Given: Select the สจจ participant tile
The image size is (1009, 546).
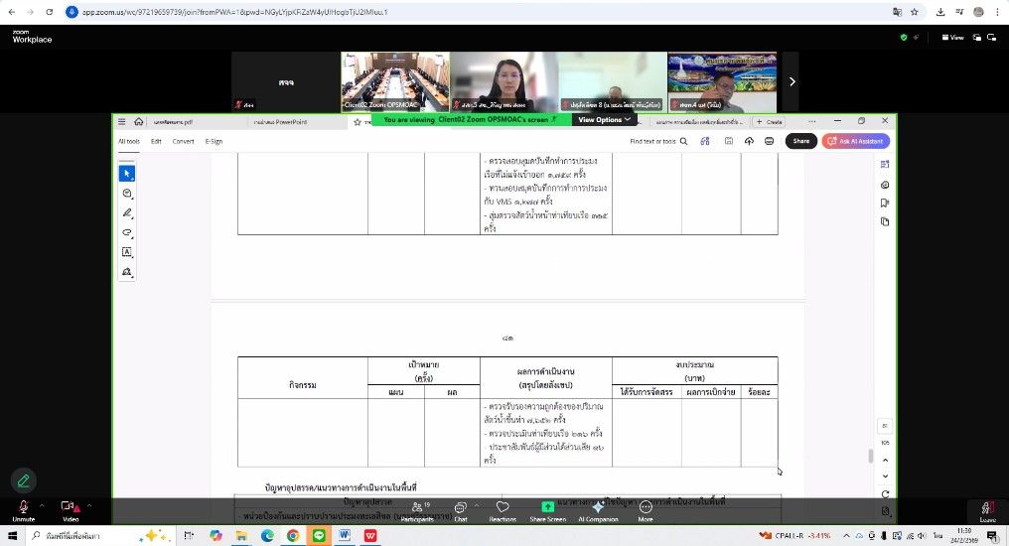Looking at the screenshot, I should 286,81.
